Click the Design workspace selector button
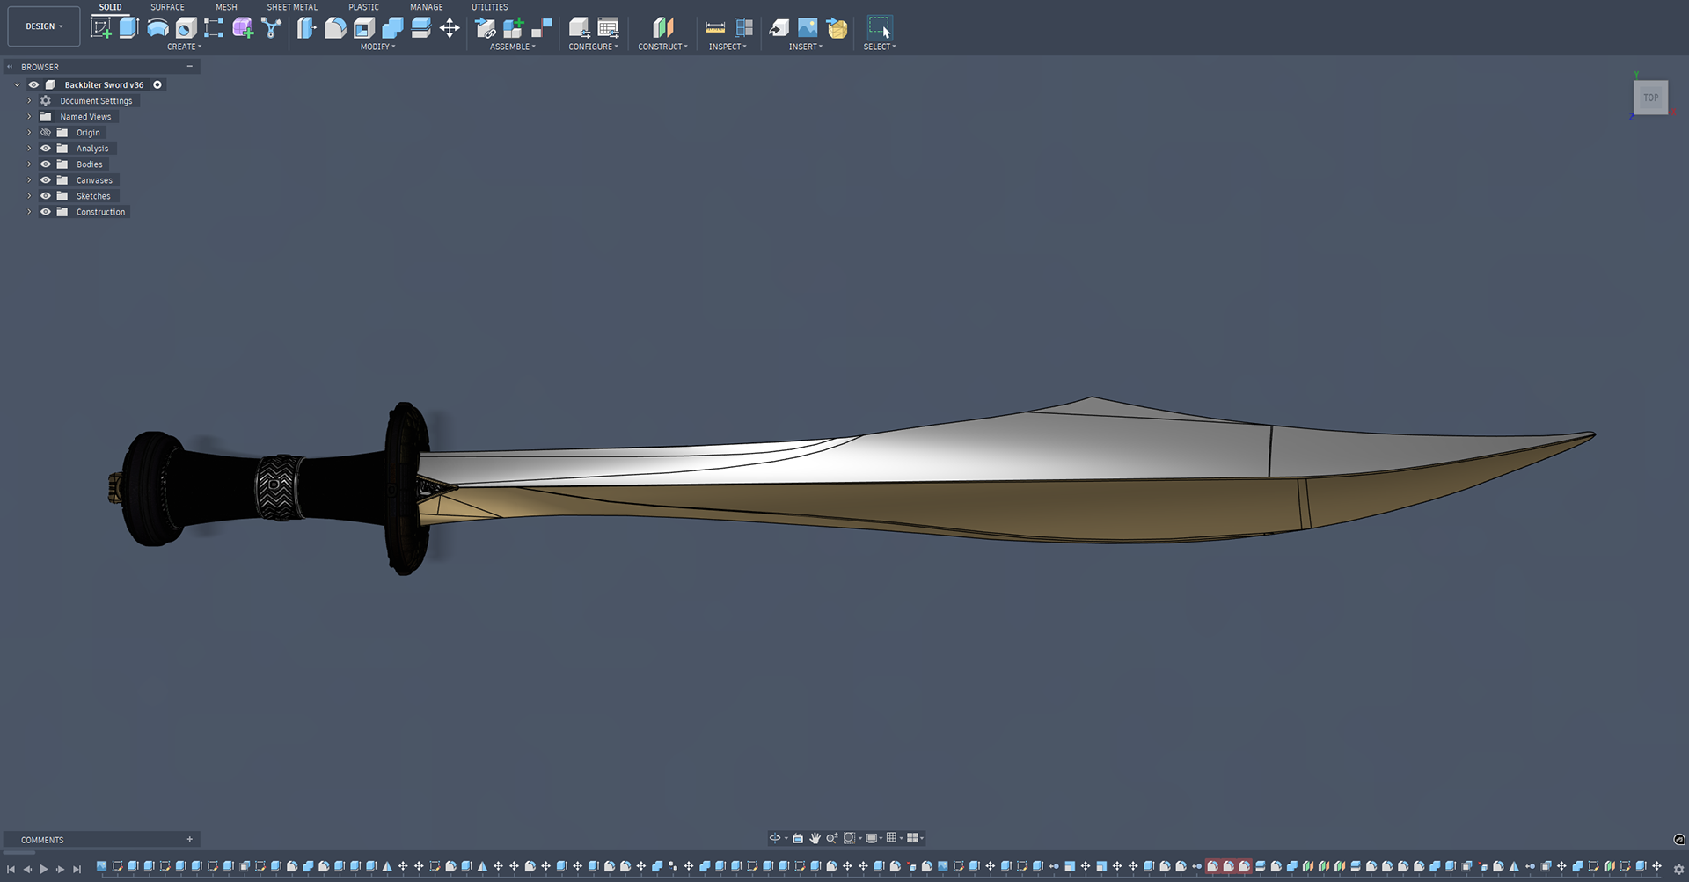 [x=43, y=26]
